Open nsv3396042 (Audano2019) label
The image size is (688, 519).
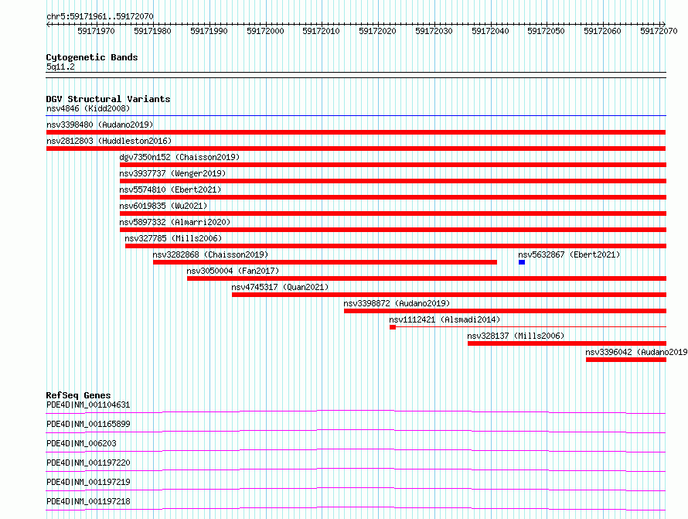click(636, 352)
